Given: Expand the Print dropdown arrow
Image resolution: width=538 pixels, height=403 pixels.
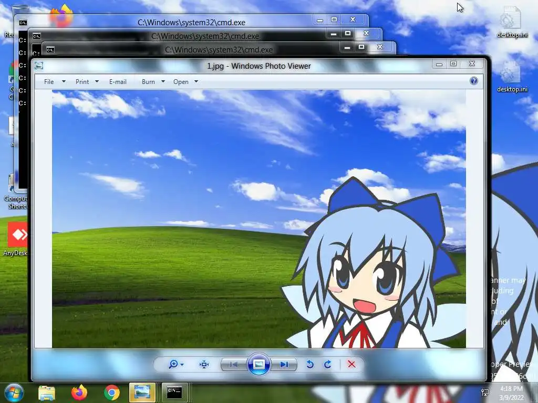Looking at the screenshot, I should (x=97, y=81).
